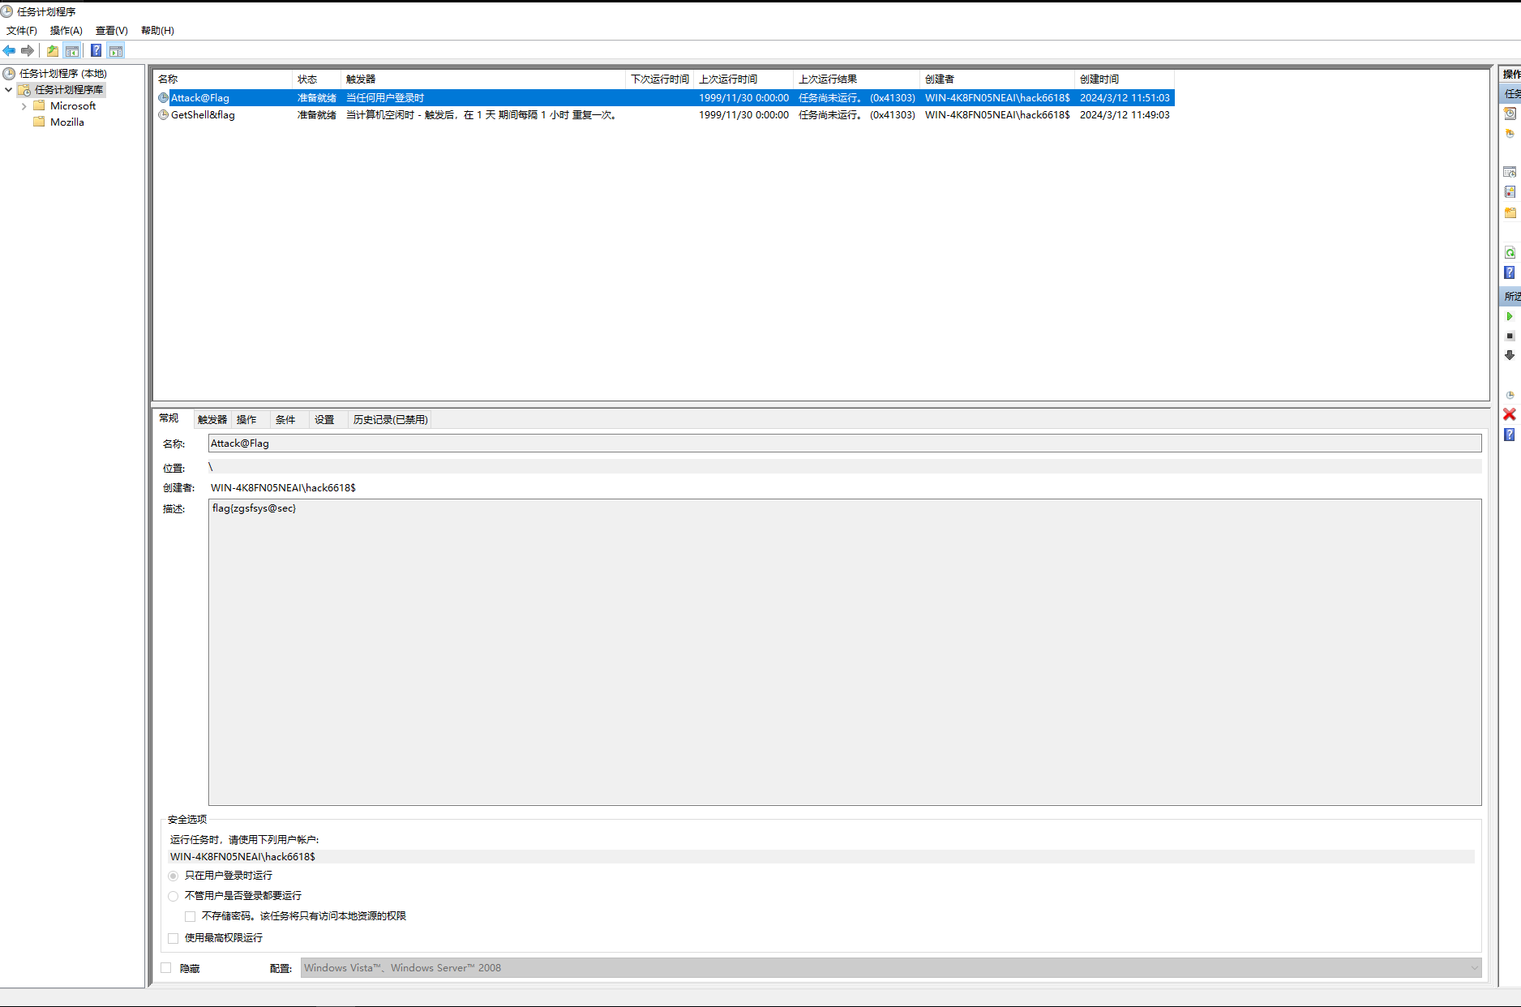Screen dimensions: 1521x1007
Task: Switch to the 触发器 tab
Action: (x=212, y=420)
